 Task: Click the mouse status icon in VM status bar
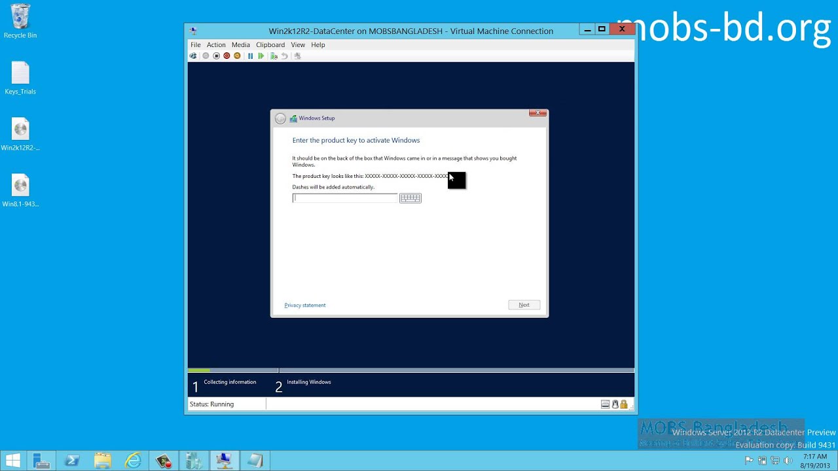[615, 404]
